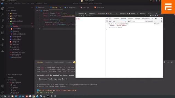Open Files manager from the dock
Screen dimensions: 175x98
[x=5, y=96]
